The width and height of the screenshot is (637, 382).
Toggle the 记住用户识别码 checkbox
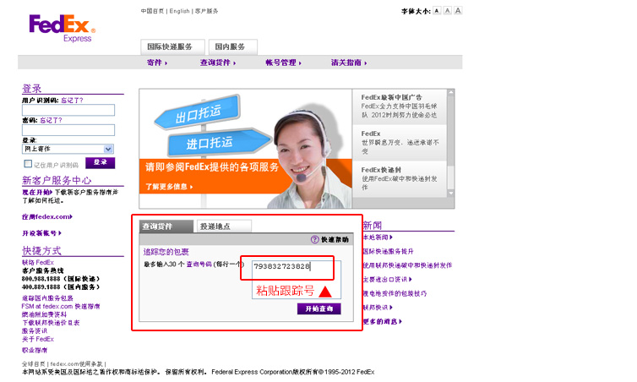[28, 164]
